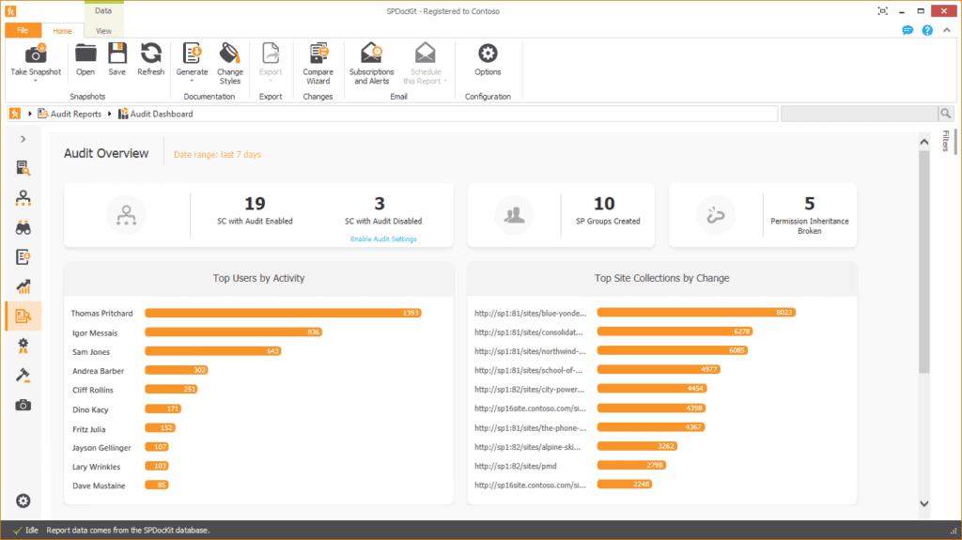Change the Date range: last 7 days
The image size is (962, 540).
(x=217, y=155)
